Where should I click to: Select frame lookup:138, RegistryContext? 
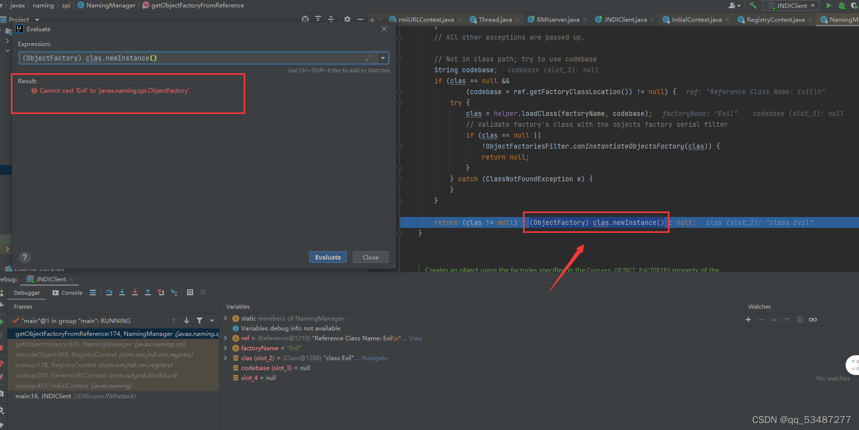click(113, 365)
